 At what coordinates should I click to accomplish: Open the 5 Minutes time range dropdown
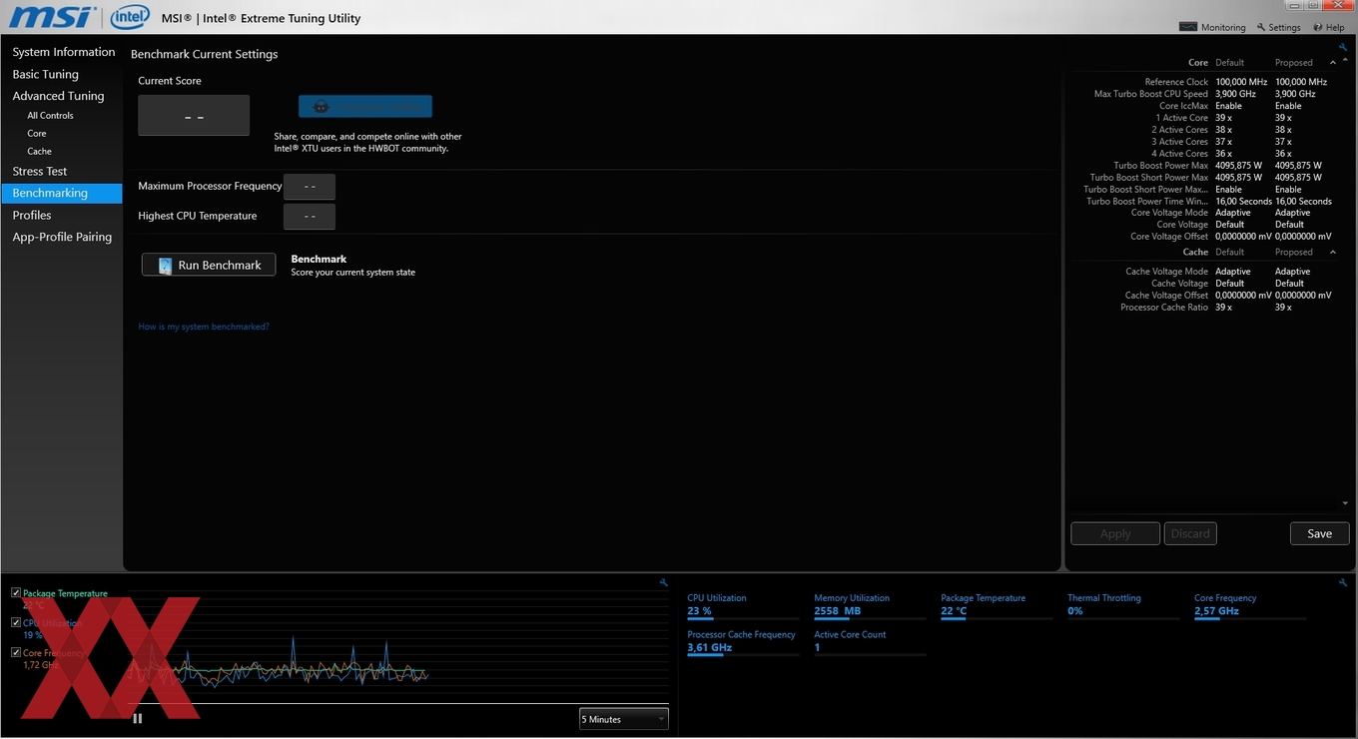pyautogui.click(x=624, y=719)
